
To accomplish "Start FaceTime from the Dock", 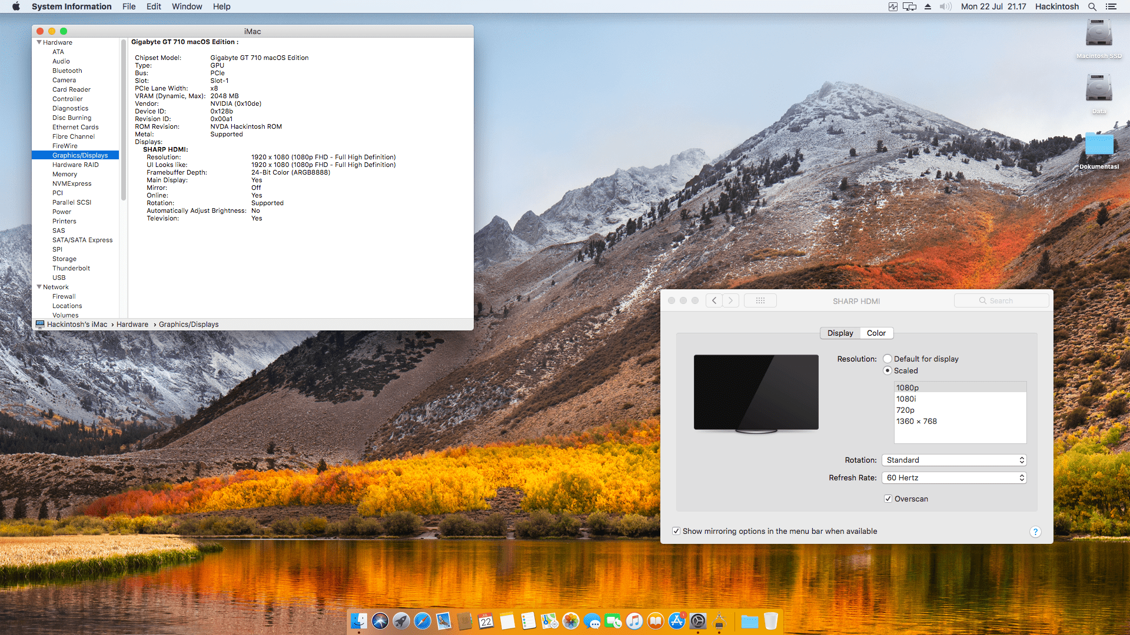I will click(x=614, y=620).
